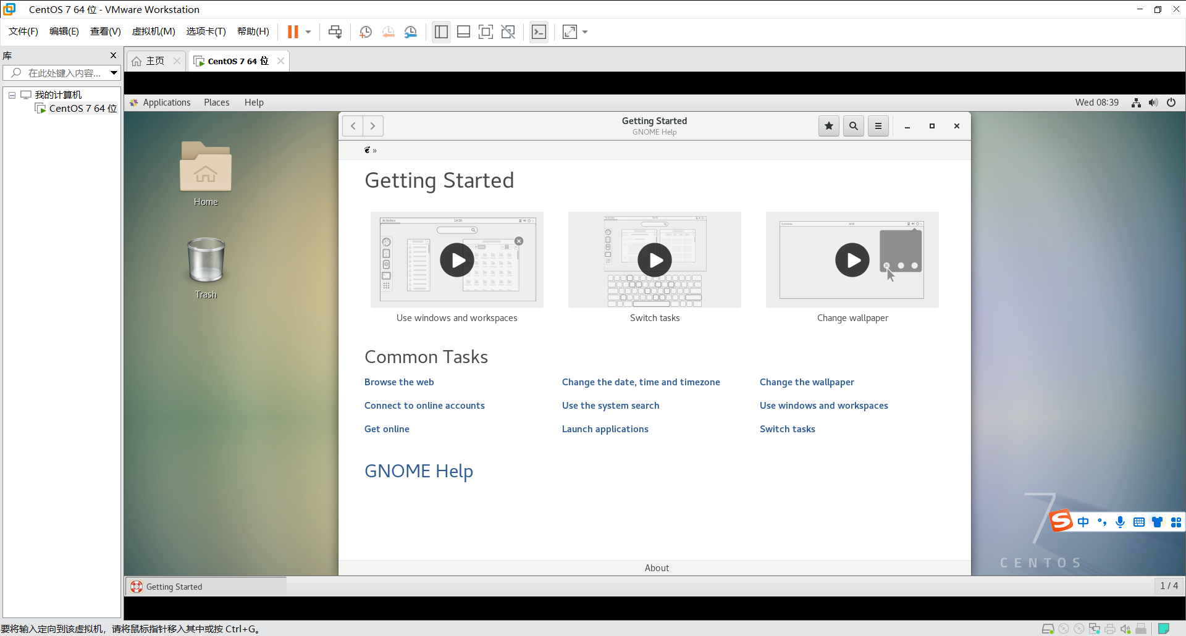Toggle Sogou punctuation mode icon

click(x=1102, y=522)
